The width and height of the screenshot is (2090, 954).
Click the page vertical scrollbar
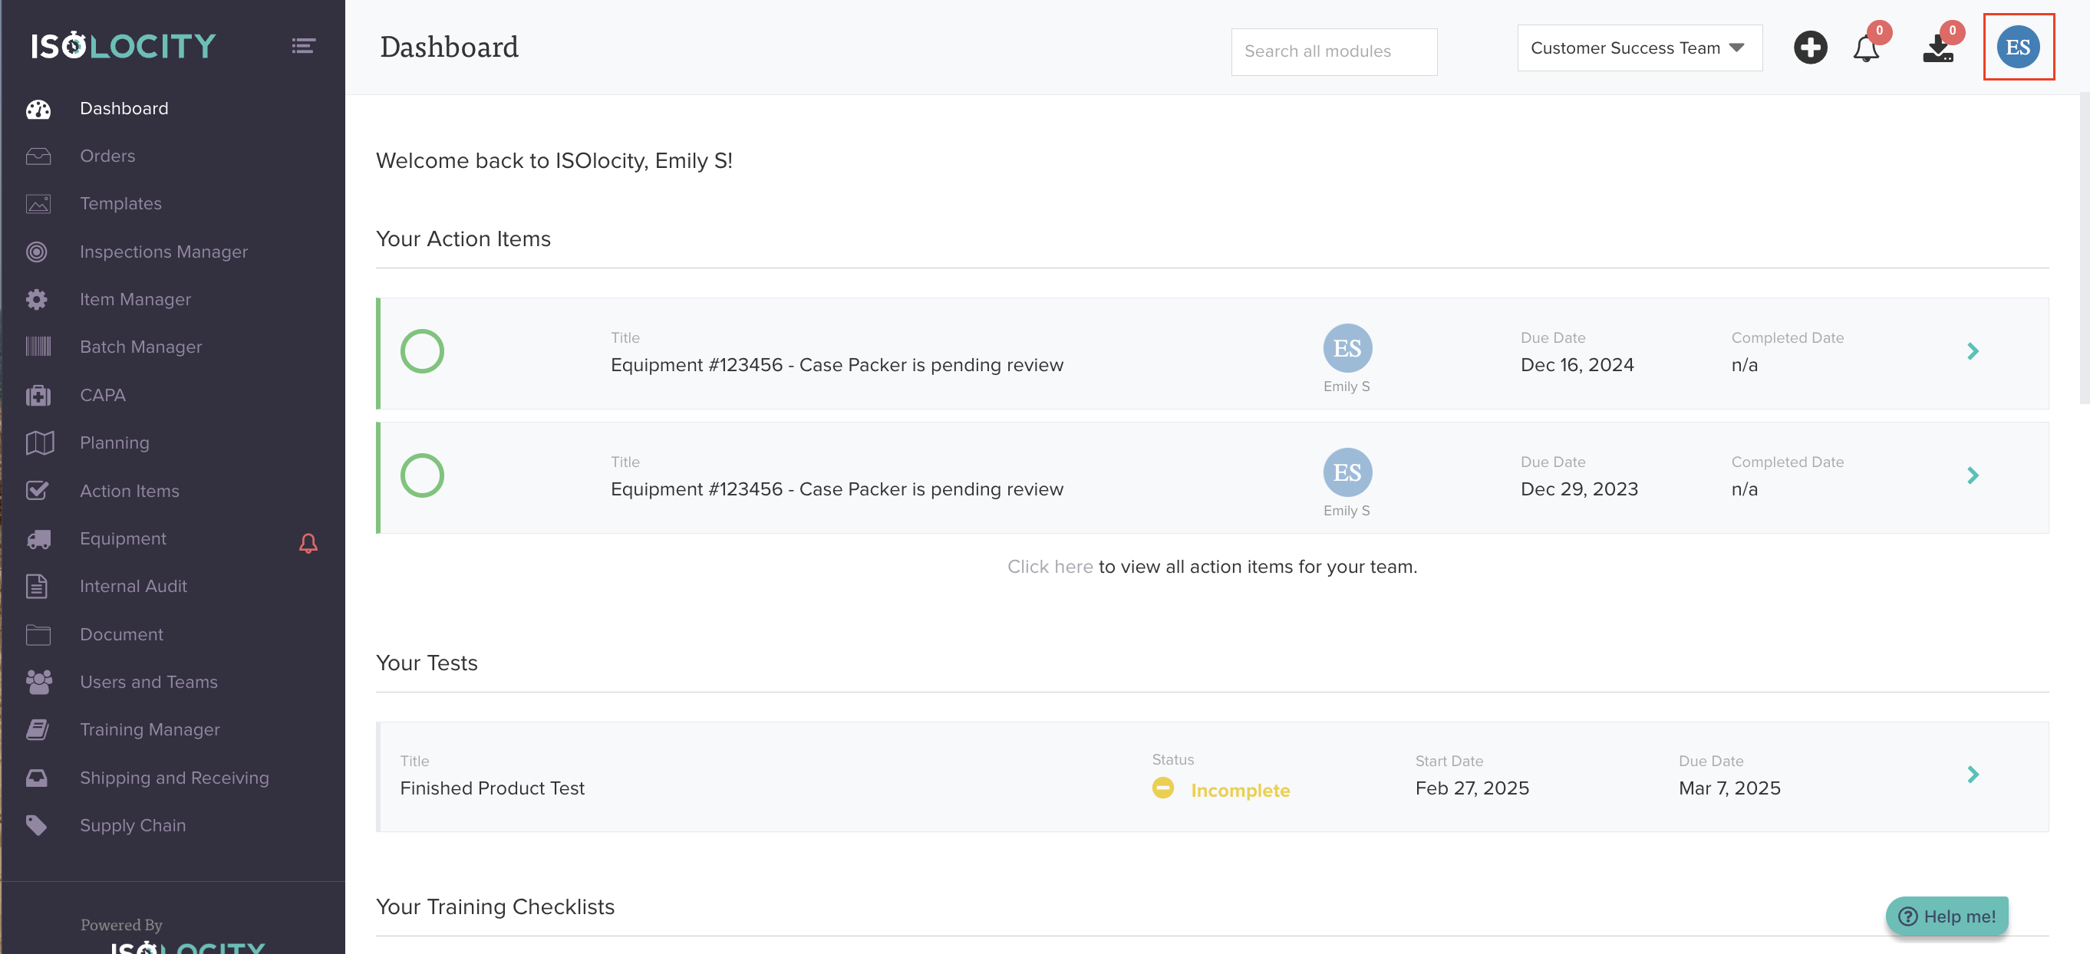(x=2084, y=248)
